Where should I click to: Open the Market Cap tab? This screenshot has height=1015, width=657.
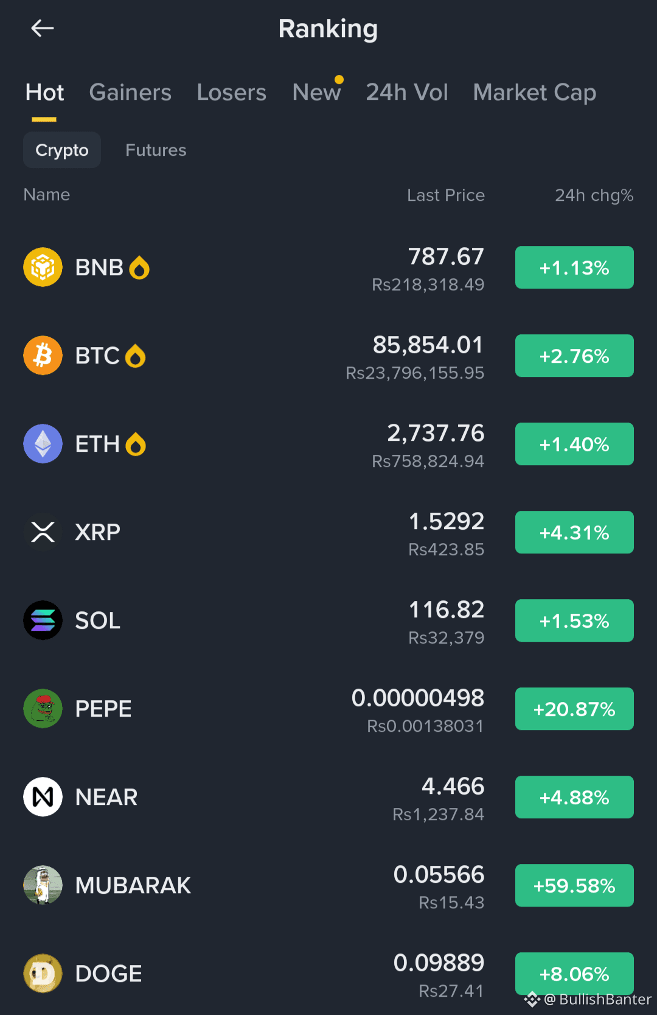click(x=535, y=93)
